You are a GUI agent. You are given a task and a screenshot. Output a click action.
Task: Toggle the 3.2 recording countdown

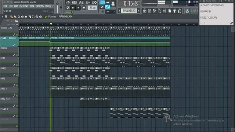click(81, 3)
